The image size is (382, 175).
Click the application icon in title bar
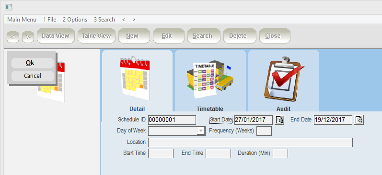point(9,7)
